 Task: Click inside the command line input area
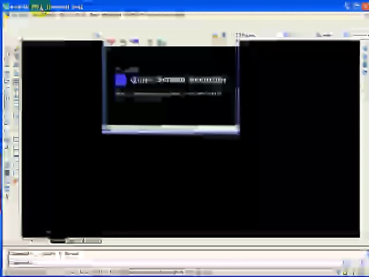click(175, 262)
